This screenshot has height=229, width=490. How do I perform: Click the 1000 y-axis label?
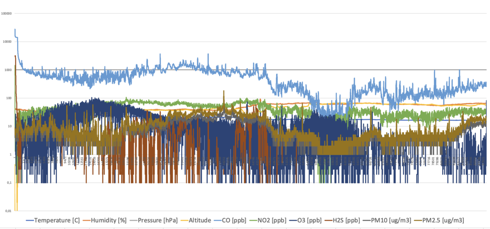(9, 70)
